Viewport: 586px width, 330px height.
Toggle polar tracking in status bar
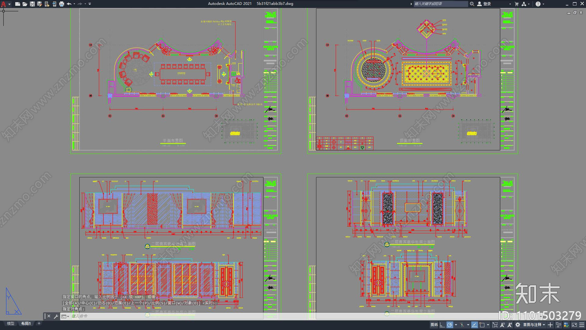pyautogui.click(x=450, y=324)
